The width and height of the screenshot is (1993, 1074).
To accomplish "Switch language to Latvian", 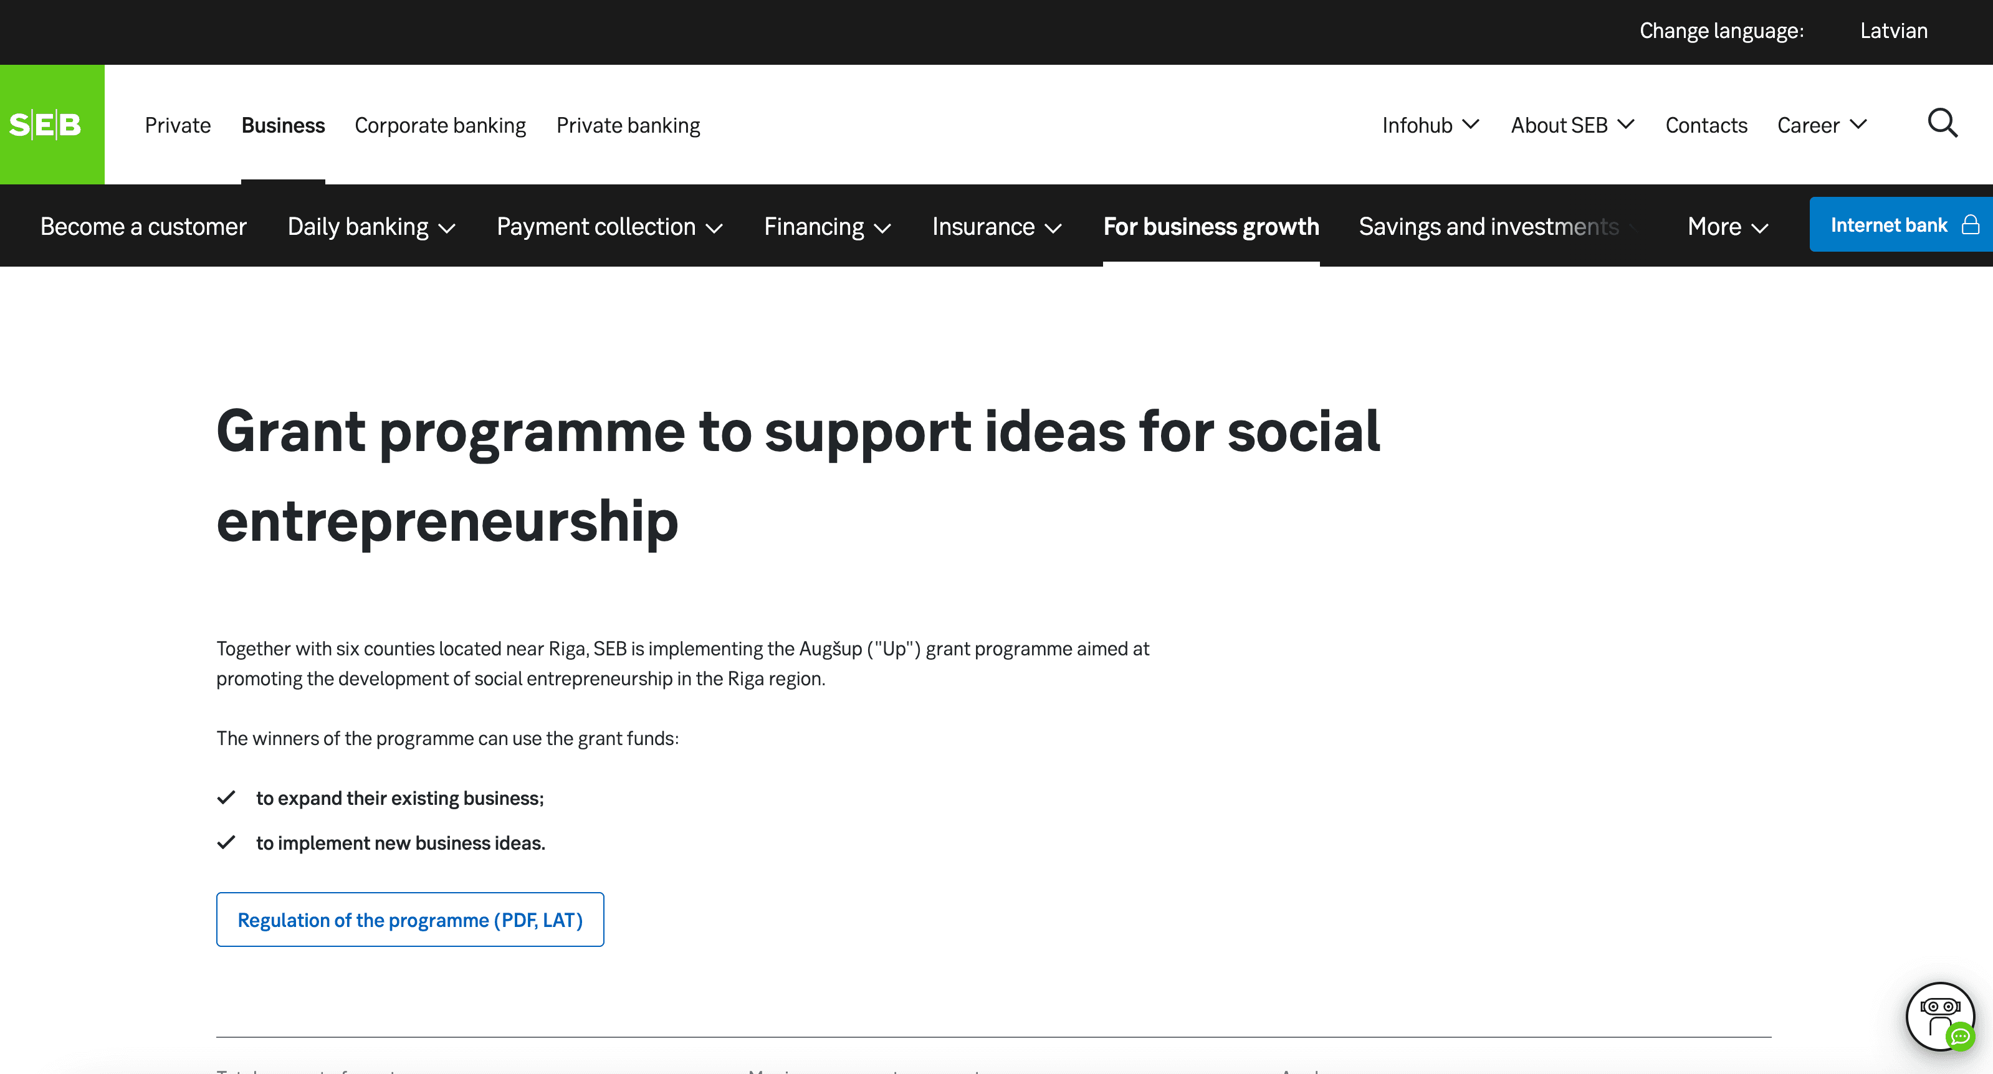I will coord(1893,31).
